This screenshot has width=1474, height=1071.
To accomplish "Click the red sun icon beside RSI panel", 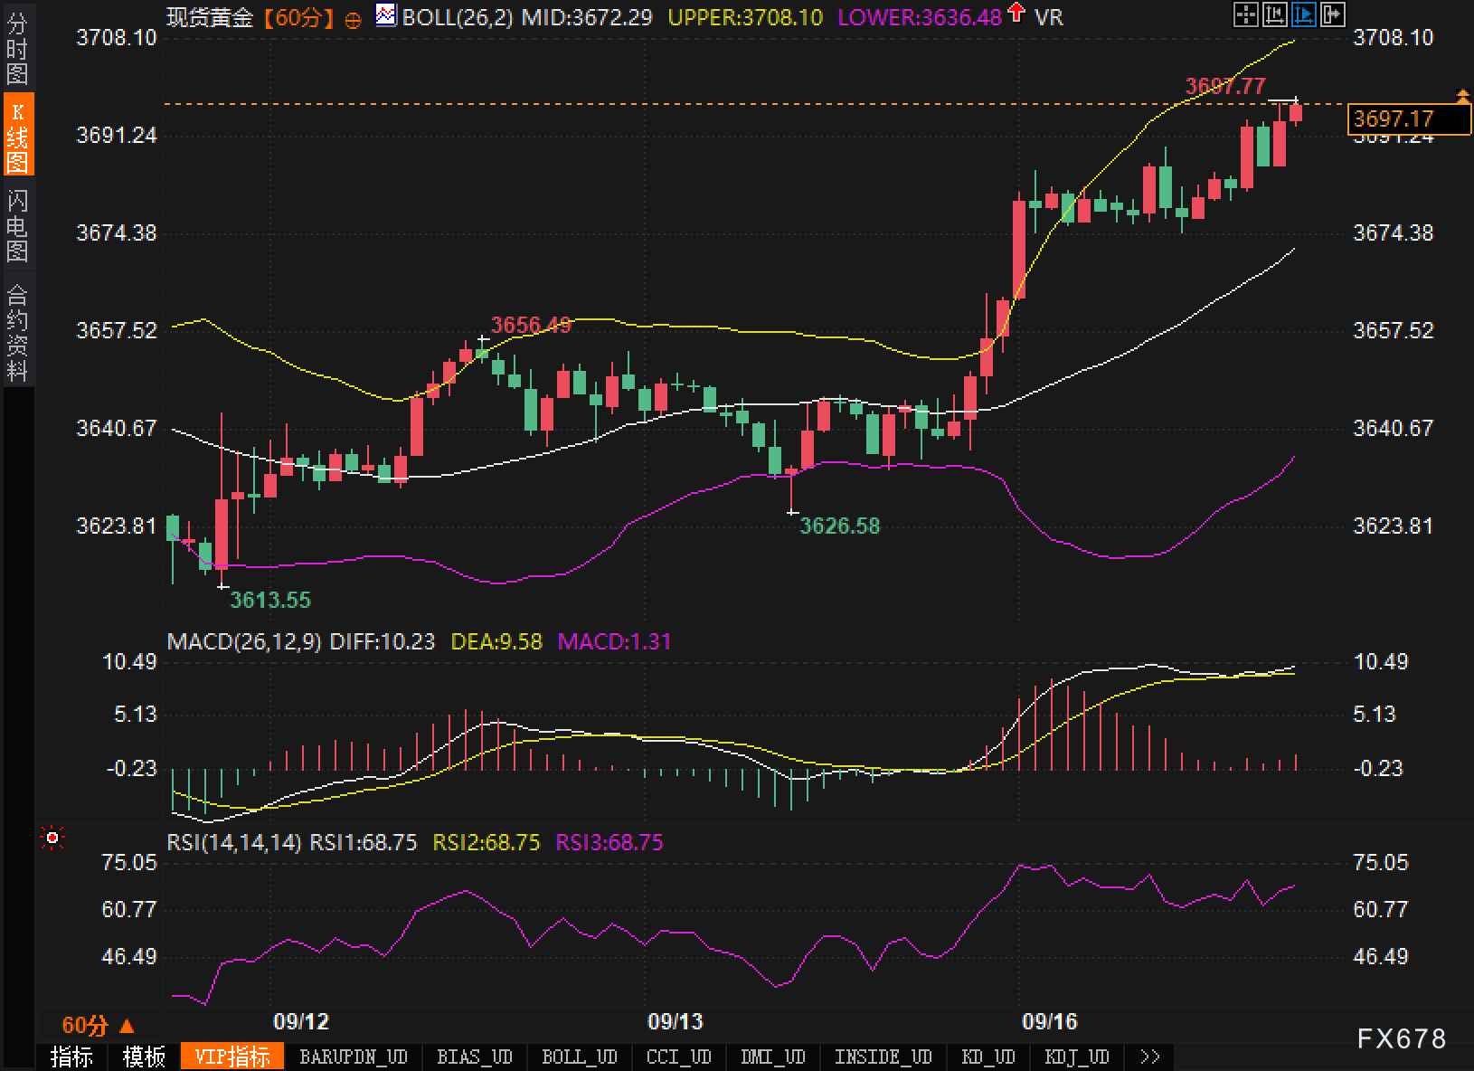I will [52, 839].
